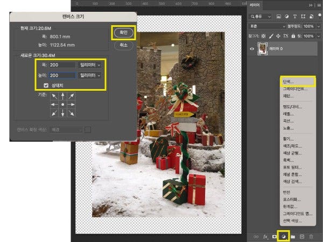Image resolution: width=323 pixels, height=242 pixels.
Task: Expand the 칠 fill slider arrow
Action: [319, 36]
